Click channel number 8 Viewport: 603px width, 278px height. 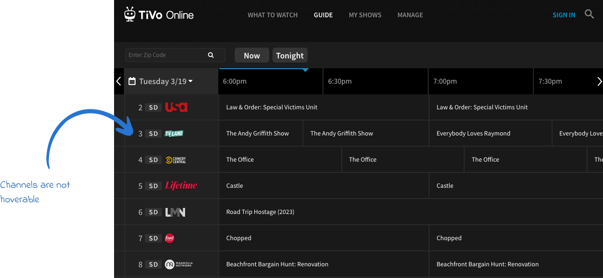point(140,264)
